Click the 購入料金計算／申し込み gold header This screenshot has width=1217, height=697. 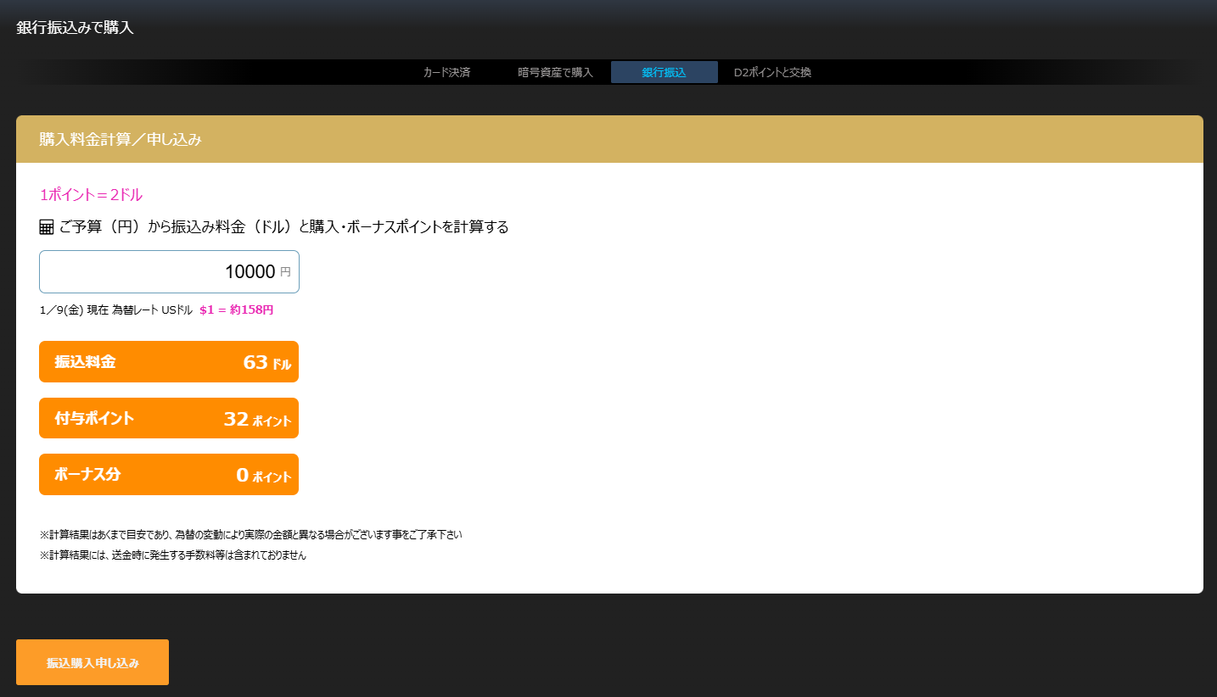click(x=609, y=139)
